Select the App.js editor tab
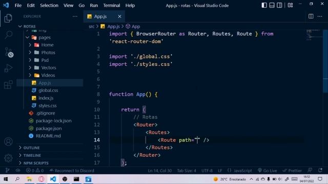328x184 pixels. (104, 16)
